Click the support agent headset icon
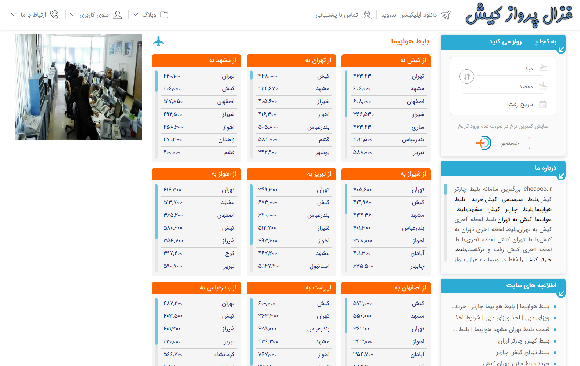This screenshot has height=366, width=580. [367, 15]
